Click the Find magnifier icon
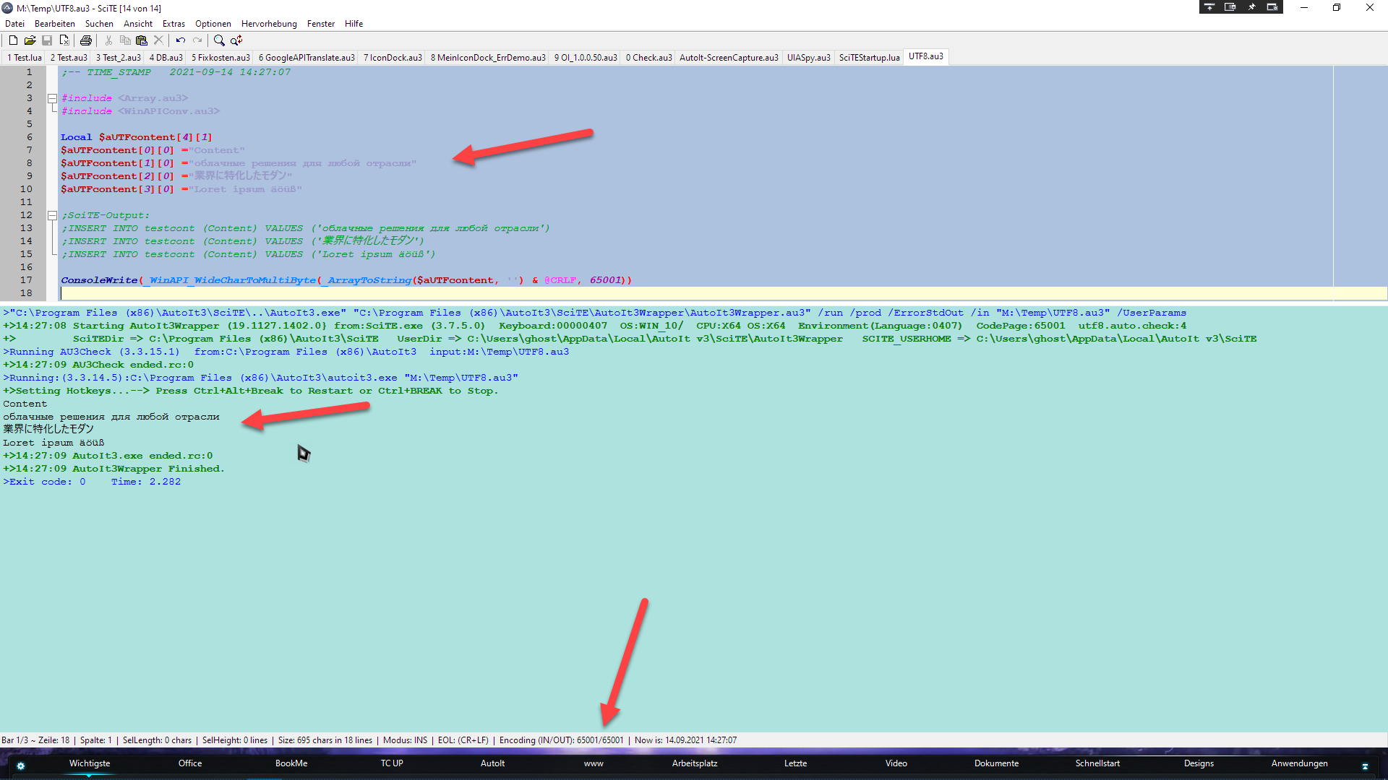1388x780 pixels. [x=219, y=40]
